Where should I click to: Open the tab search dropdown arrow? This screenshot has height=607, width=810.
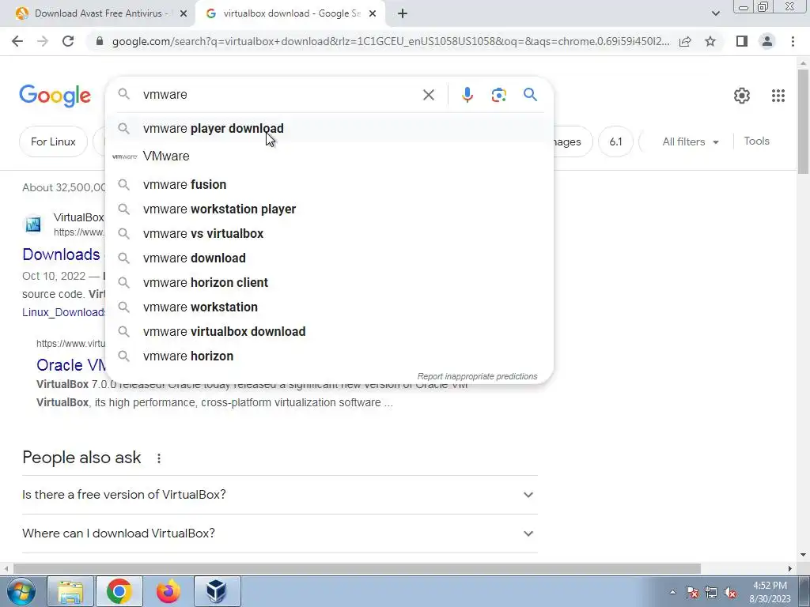[x=715, y=13]
